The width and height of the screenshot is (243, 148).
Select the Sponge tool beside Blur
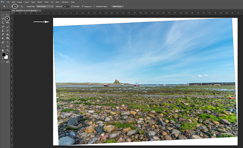[x=7, y=38]
